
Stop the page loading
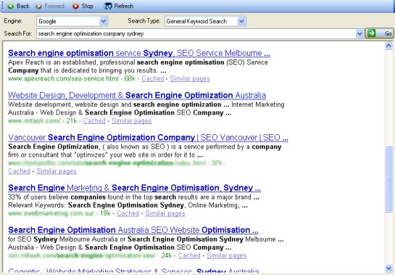[83, 6]
